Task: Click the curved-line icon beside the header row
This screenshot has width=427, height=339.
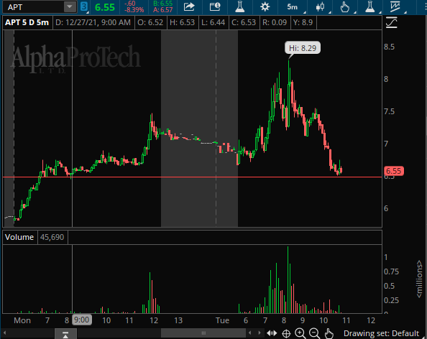Action: pyautogui.click(x=392, y=22)
